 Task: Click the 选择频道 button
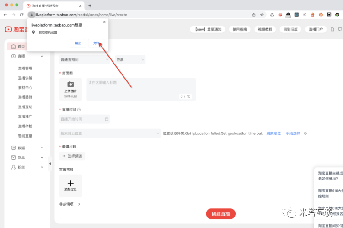[x=72, y=156]
